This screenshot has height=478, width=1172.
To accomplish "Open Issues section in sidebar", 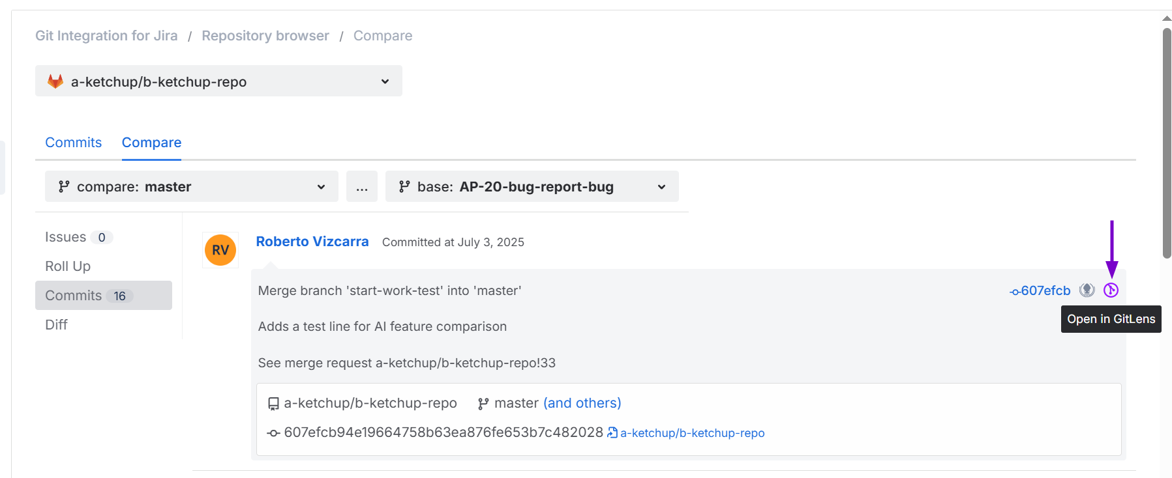I will 79,237.
